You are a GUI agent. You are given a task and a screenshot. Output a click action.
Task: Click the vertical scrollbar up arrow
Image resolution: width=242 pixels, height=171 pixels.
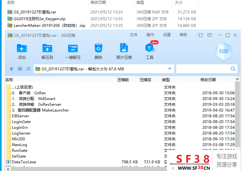pyautogui.click(x=238, y=79)
